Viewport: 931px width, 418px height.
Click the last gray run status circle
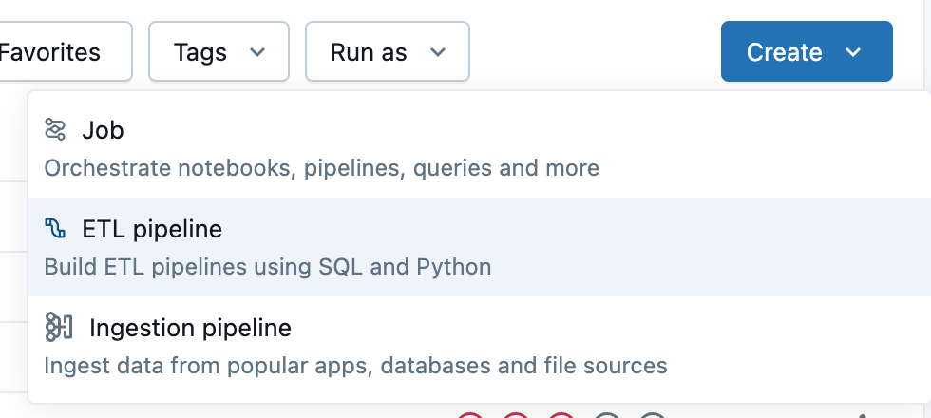point(653,415)
